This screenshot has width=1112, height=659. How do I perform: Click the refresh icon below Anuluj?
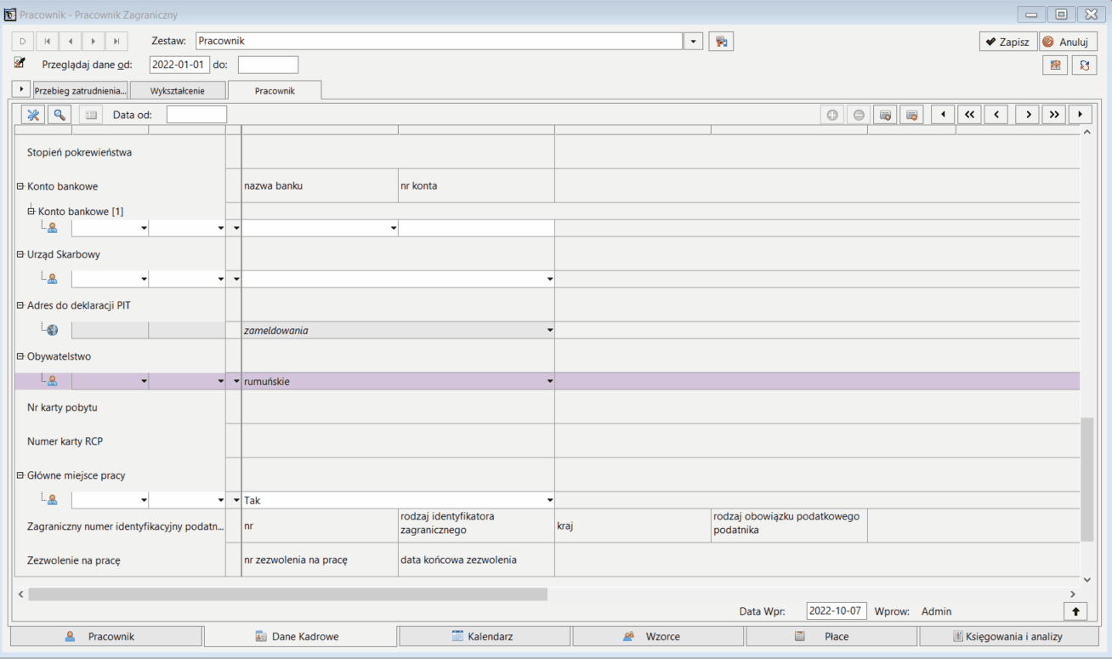tap(1084, 65)
